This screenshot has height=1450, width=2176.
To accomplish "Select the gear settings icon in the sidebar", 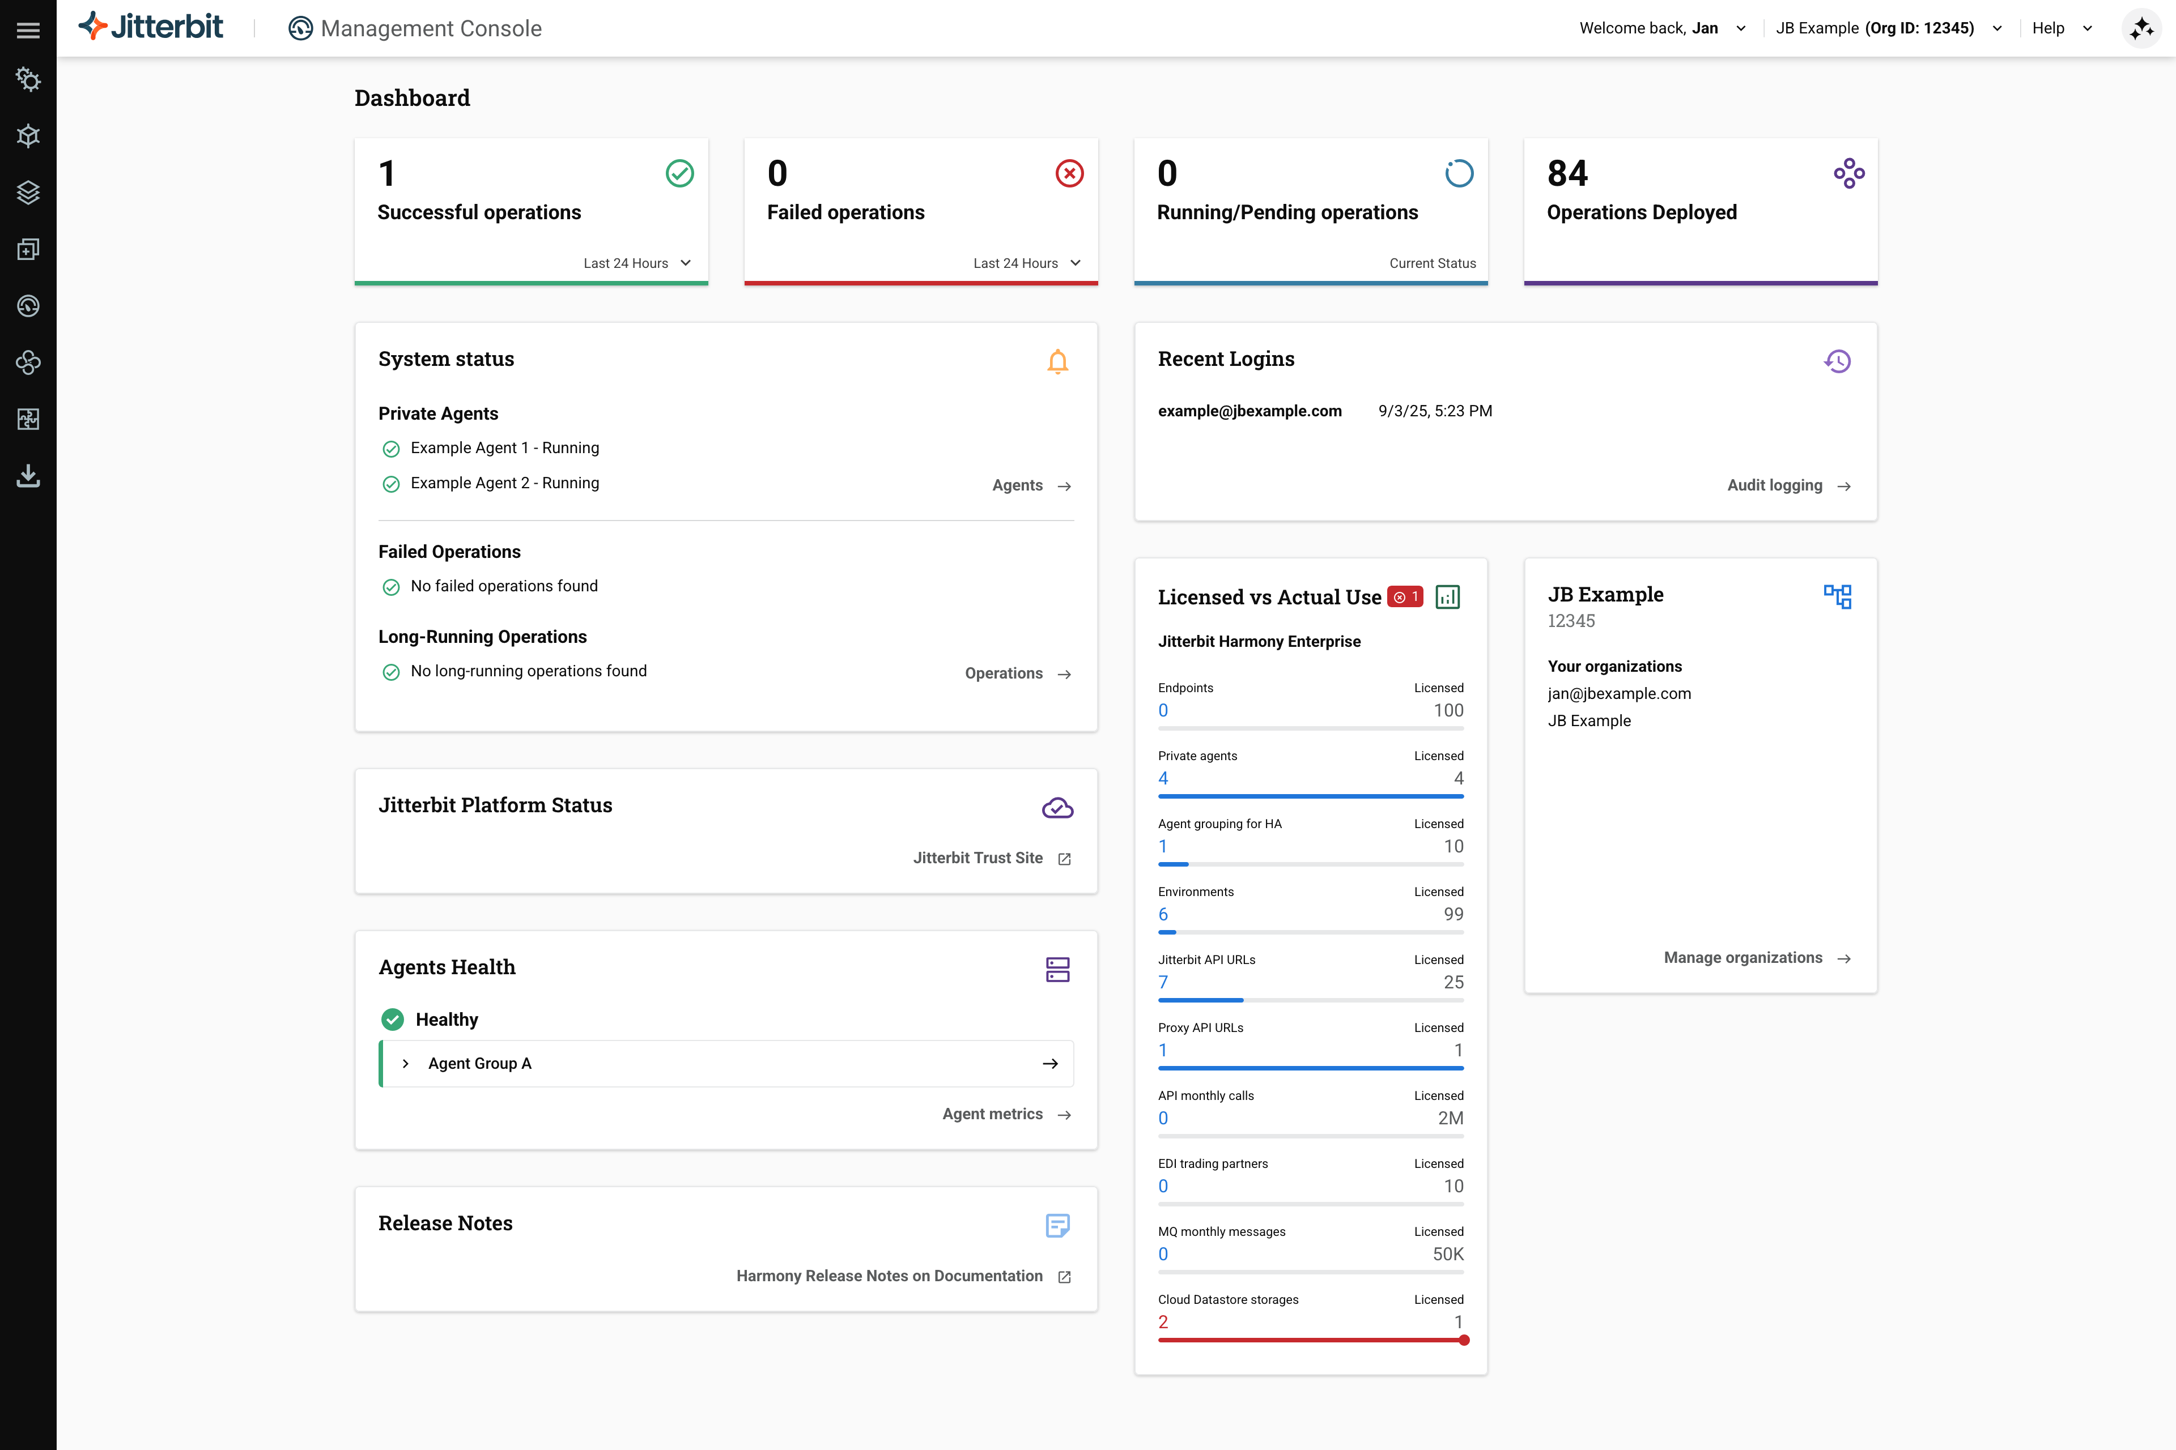I will click(x=29, y=80).
